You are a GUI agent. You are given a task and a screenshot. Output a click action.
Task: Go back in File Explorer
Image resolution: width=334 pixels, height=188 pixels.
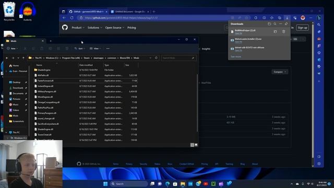point(7,58)
